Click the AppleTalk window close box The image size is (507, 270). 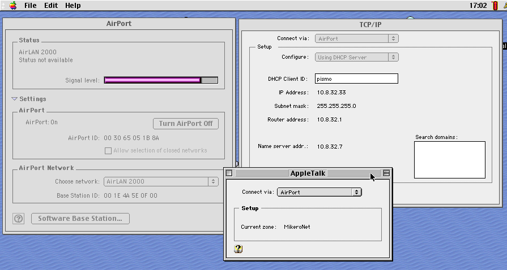(x=229, y=173)
